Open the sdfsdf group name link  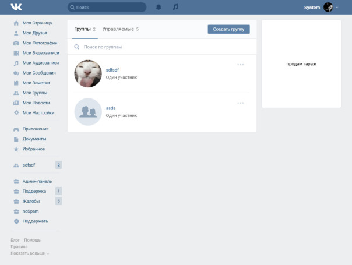click(x=112, y=70)
